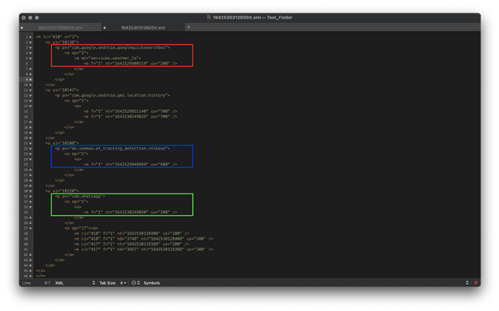Click the macro record button in status bar
The height and width of the screenshot is (311, 499).
[x=476, y=283]
